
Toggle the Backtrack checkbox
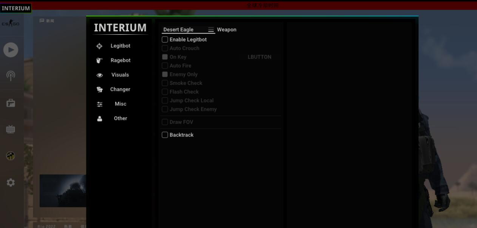165,135
